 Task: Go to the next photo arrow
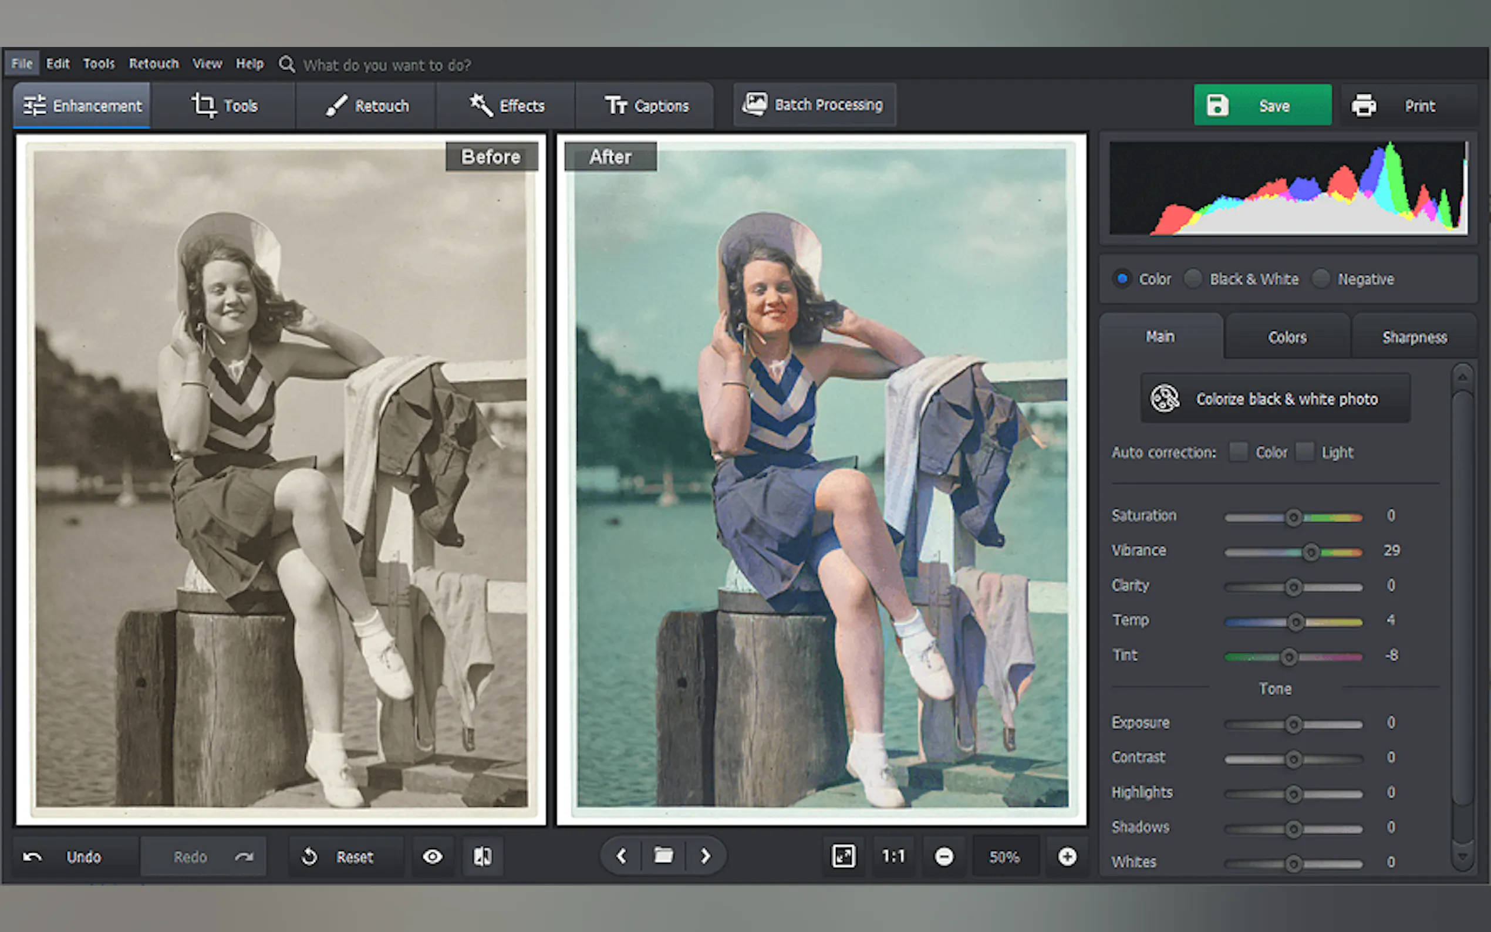pos(706,856)
